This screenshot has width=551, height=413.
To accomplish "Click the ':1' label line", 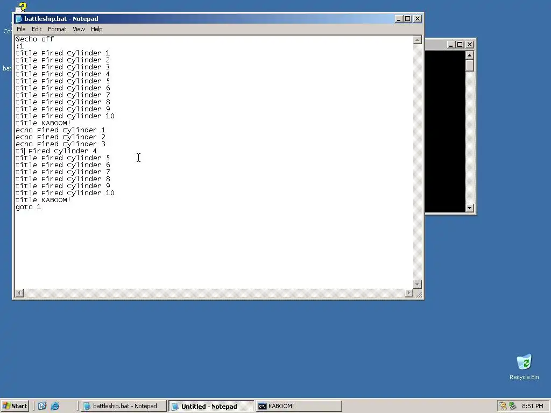I will 20,46.
